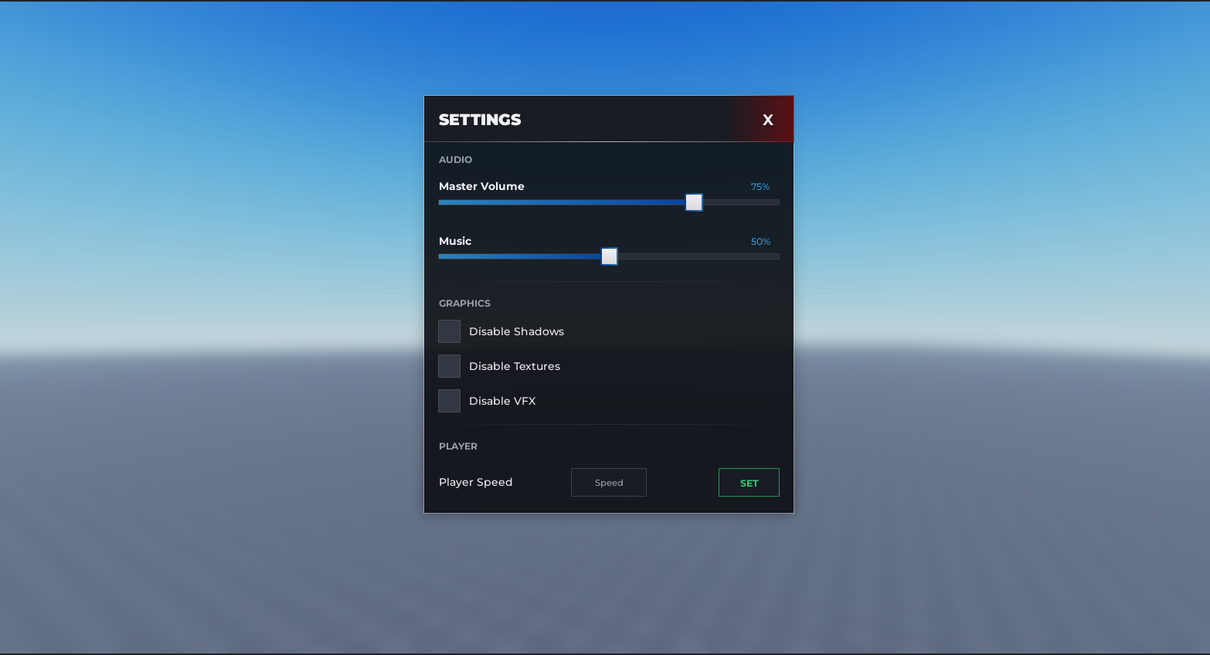The height and width of the screenshot is (655, 1210).
Task: Select the Master Volume 75% value
Action: click(x=760, y=187)
